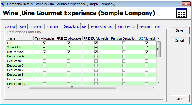Select the Deduction 5 name cell

[x=20, y=61]
